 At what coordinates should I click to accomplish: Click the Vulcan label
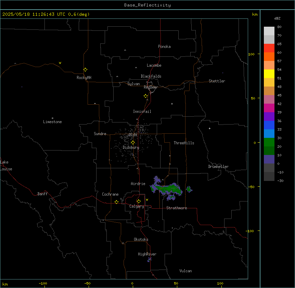point(185,271)
